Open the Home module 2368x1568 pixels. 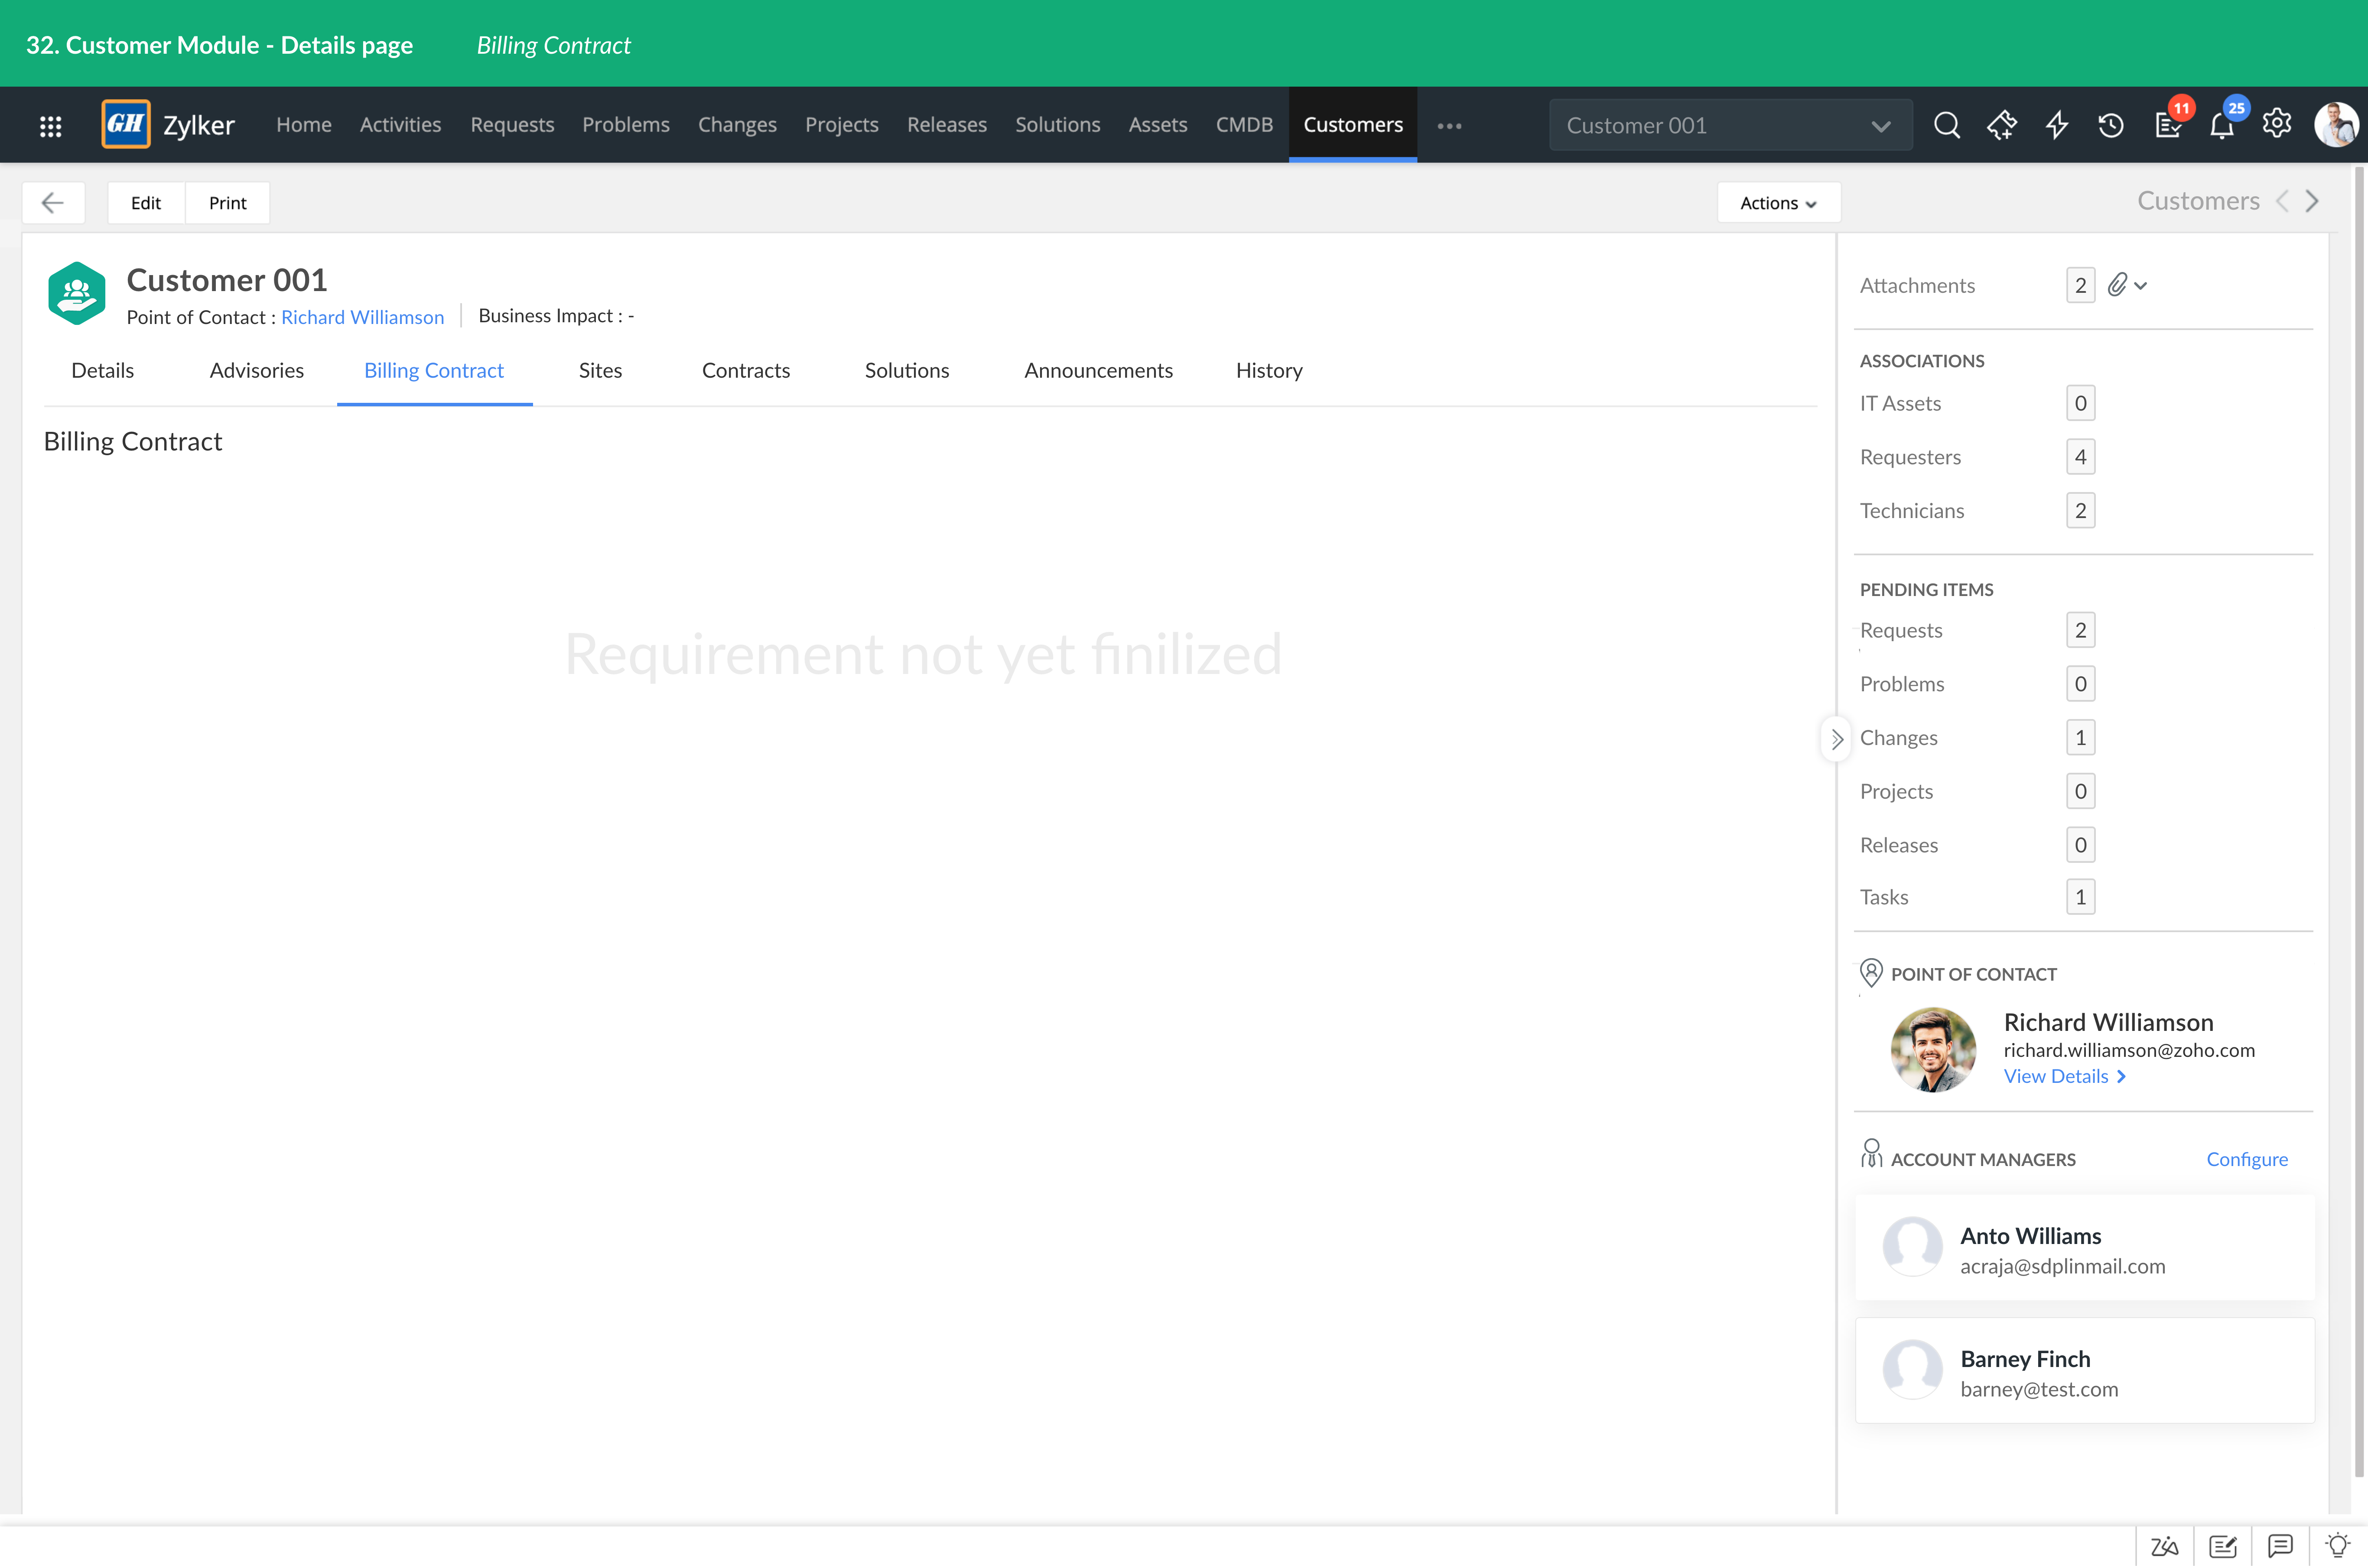pyautogui.click(x=304, y=125)
